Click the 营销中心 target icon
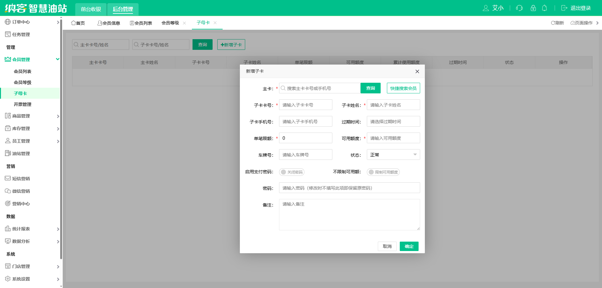The width and height of the screenshot is (602, 288). click(8, 203)
